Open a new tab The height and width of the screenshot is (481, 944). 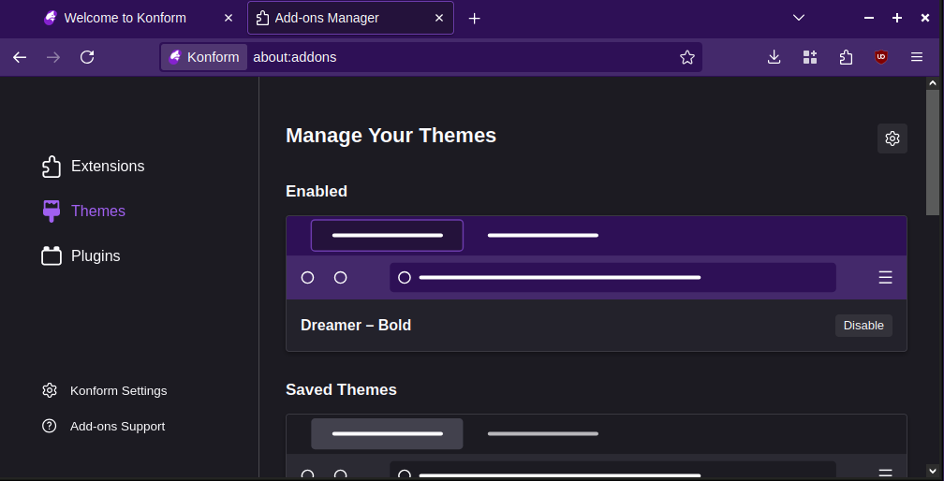475,19
